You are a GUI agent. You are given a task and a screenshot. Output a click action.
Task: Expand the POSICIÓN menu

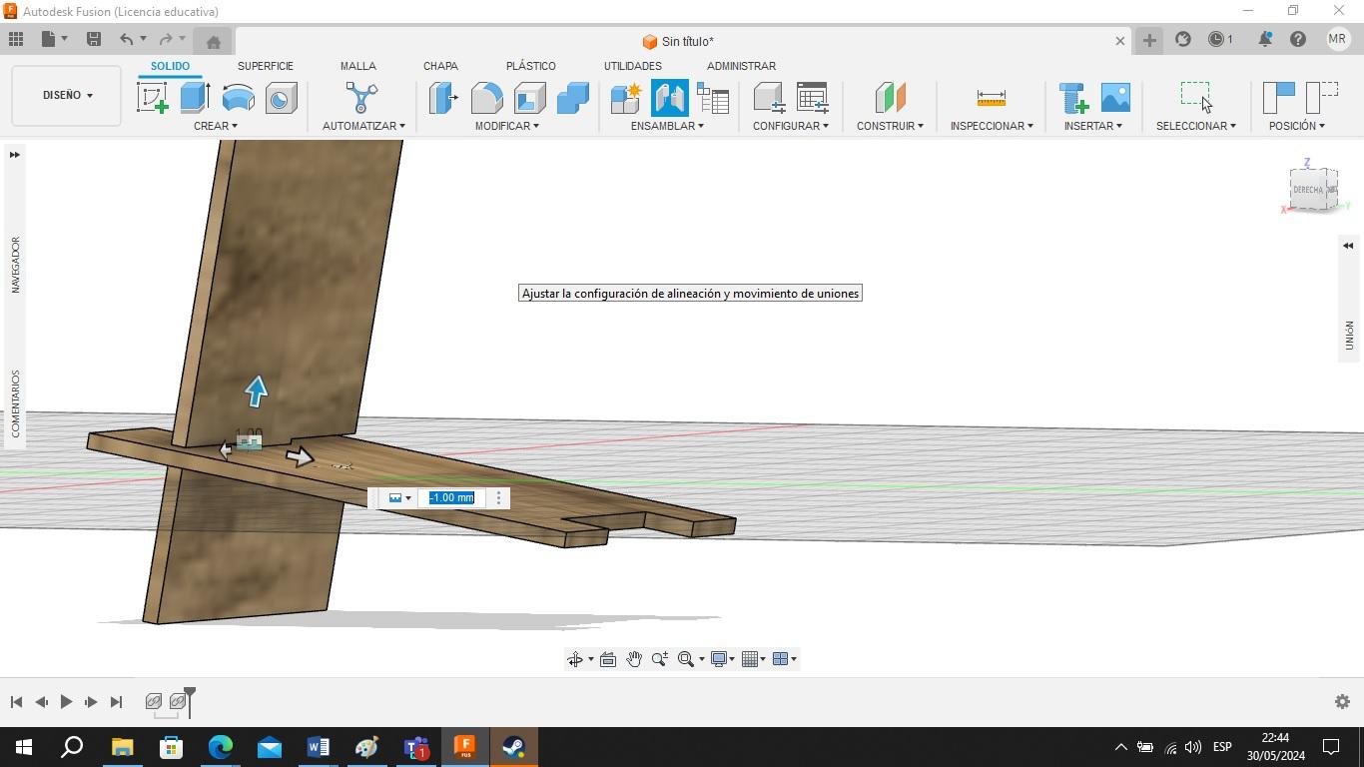[x=1296, y=126]
